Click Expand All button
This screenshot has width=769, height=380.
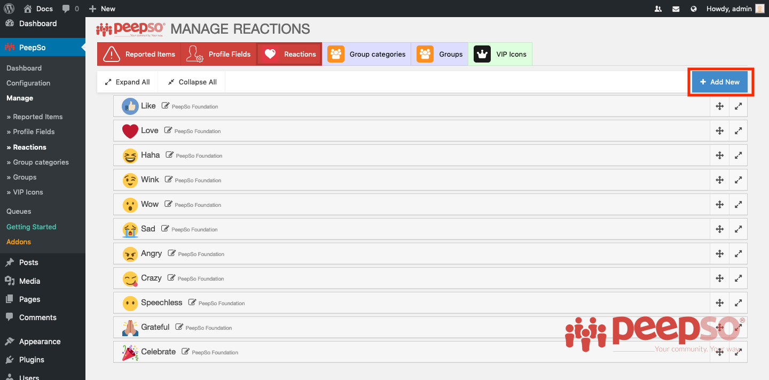tap(127, 82)
